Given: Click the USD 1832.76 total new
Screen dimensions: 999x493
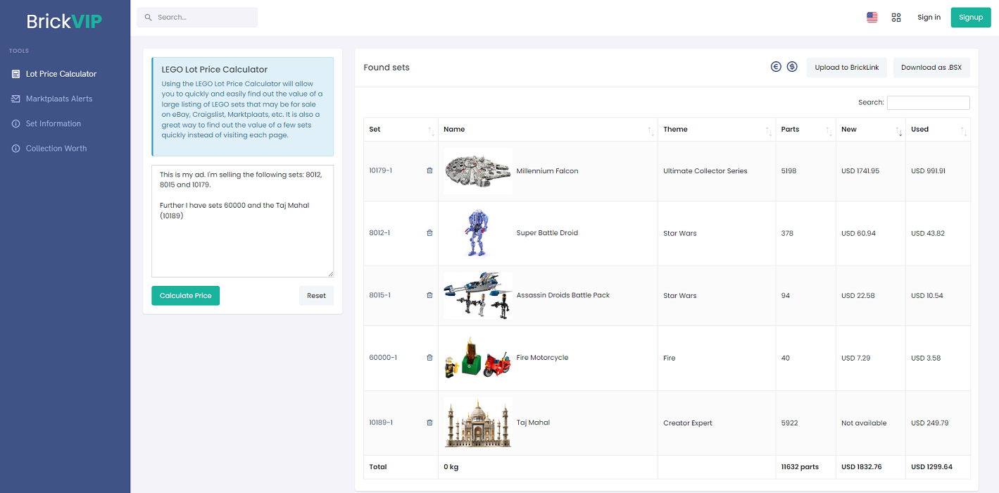Looking at the screenshot, I should (862, 467).
